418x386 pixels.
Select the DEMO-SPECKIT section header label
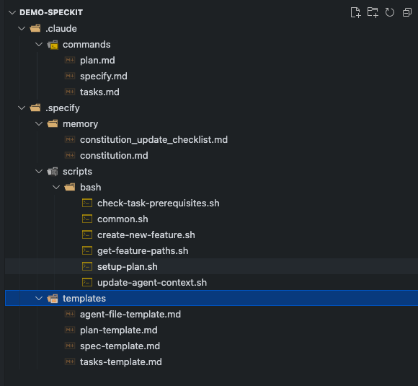51,12
